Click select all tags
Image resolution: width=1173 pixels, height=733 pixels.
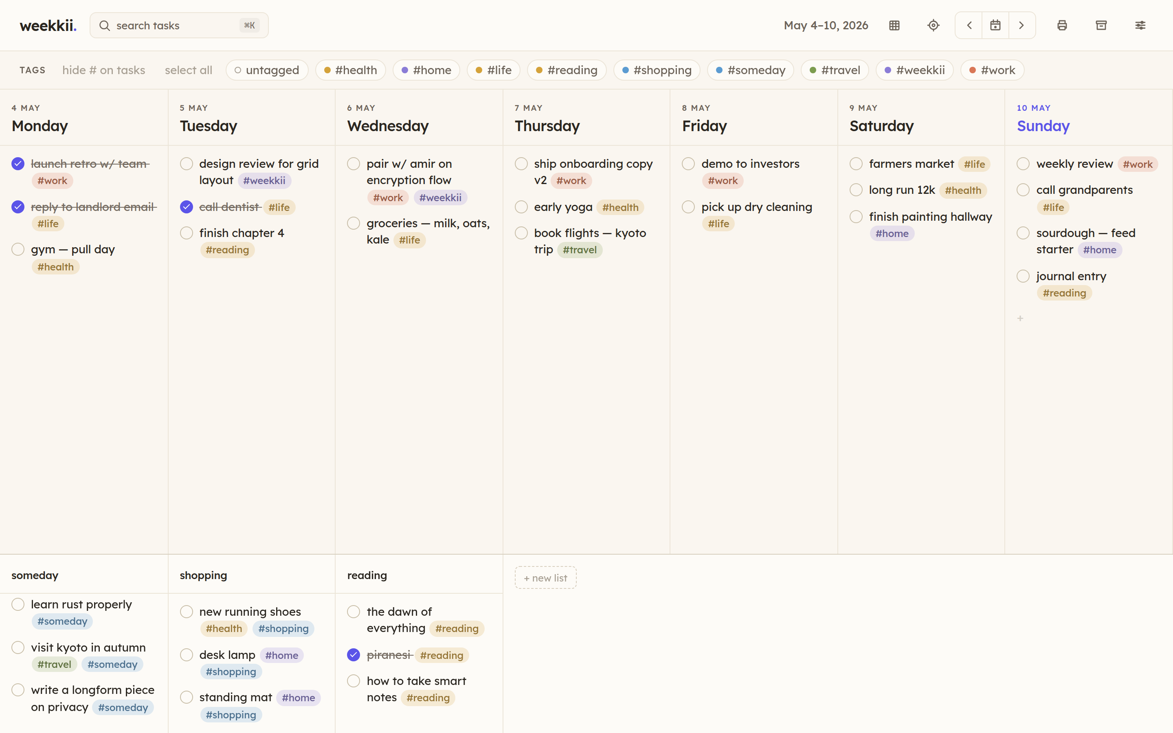(x=189, y=70)
